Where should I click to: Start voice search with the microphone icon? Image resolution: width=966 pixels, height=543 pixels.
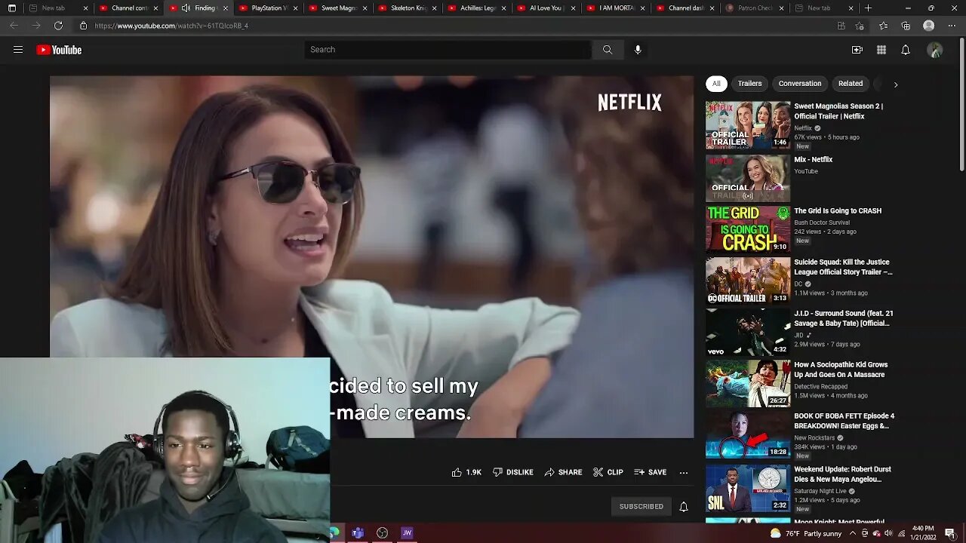pyautogui.click(x=638, y=50)
